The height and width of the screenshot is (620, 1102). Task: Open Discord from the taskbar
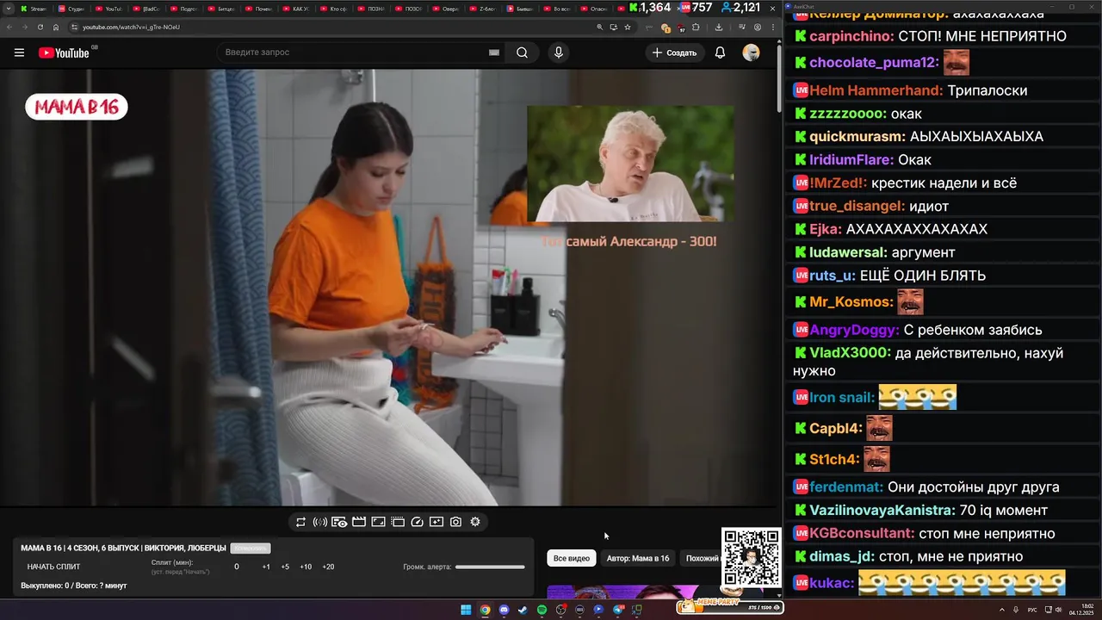(504, 610)
